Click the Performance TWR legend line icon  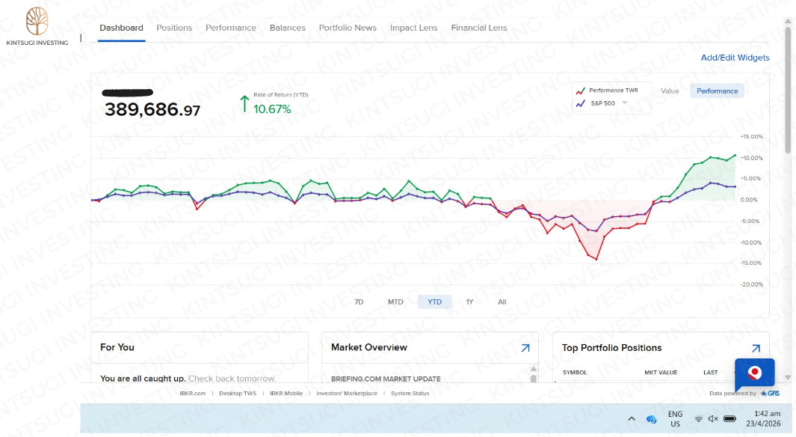(580, 91)
